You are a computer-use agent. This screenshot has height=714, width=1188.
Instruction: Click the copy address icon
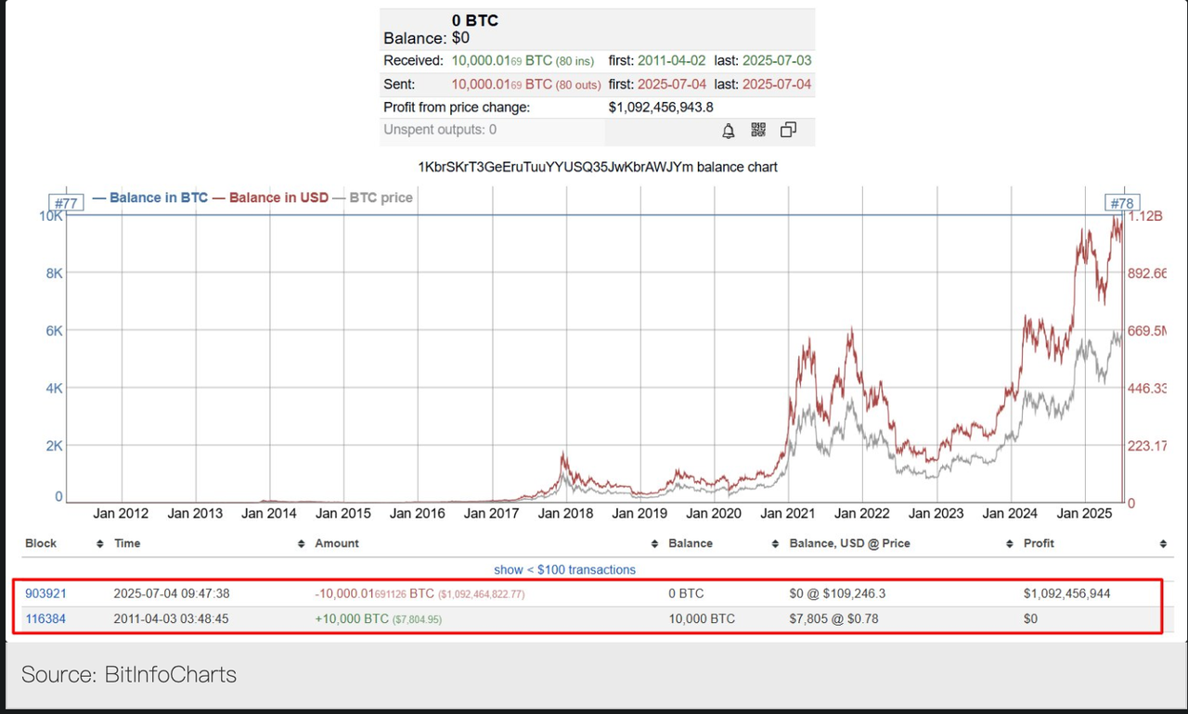[788, 131]
